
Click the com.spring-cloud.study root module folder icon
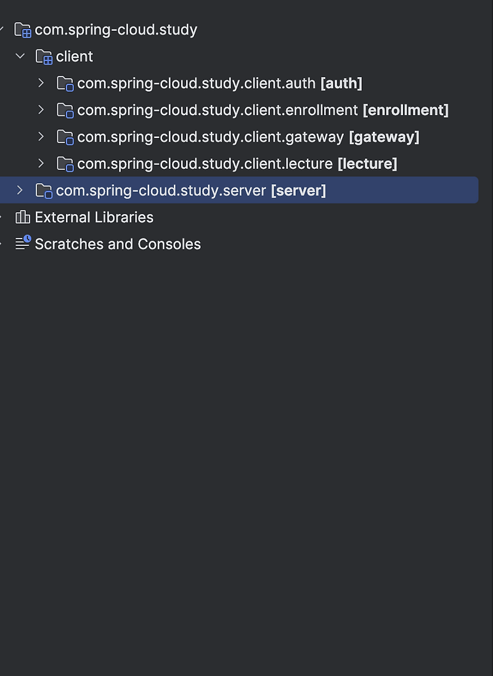[x=23, y=30]
